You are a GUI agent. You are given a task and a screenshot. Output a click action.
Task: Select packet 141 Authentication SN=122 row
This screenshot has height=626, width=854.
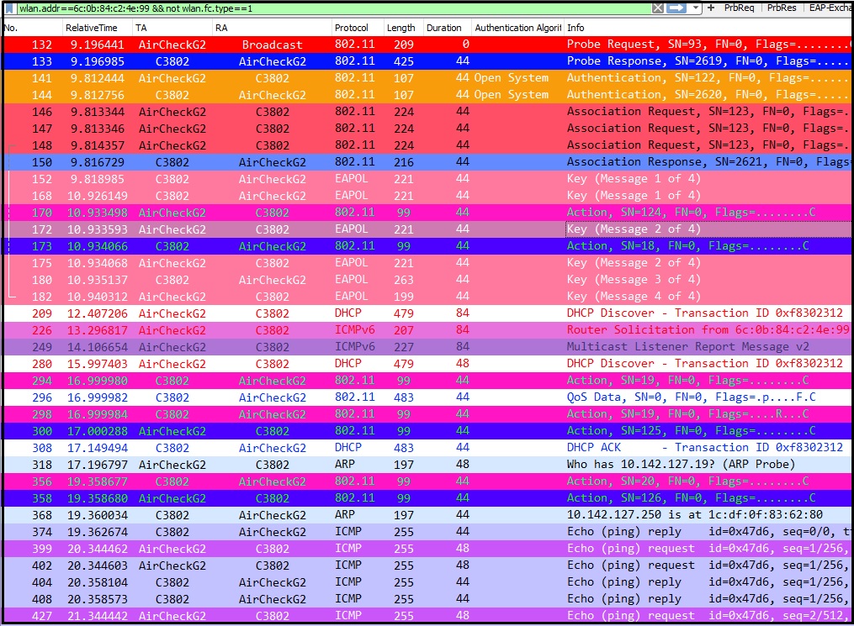427,78
